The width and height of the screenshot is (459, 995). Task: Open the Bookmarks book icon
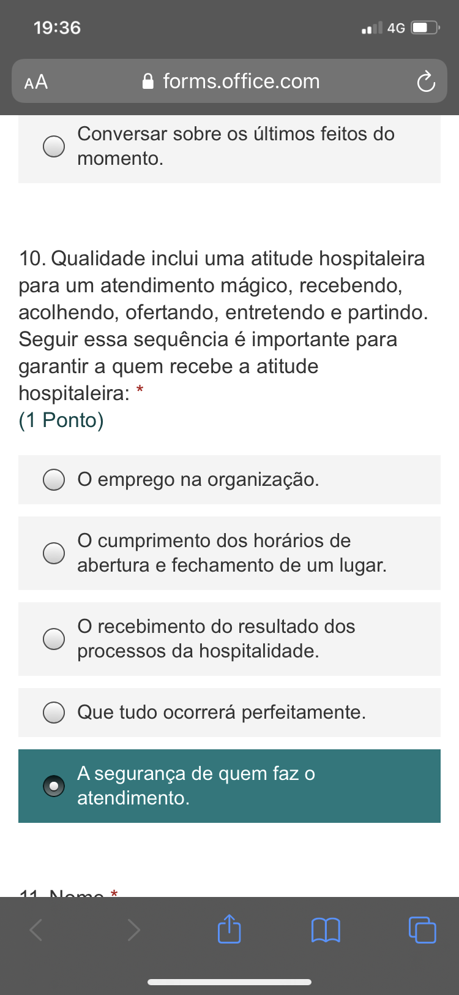326,929
